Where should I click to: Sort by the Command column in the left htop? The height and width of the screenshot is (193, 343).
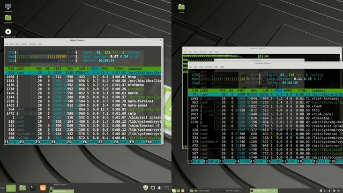coord(135,69)
